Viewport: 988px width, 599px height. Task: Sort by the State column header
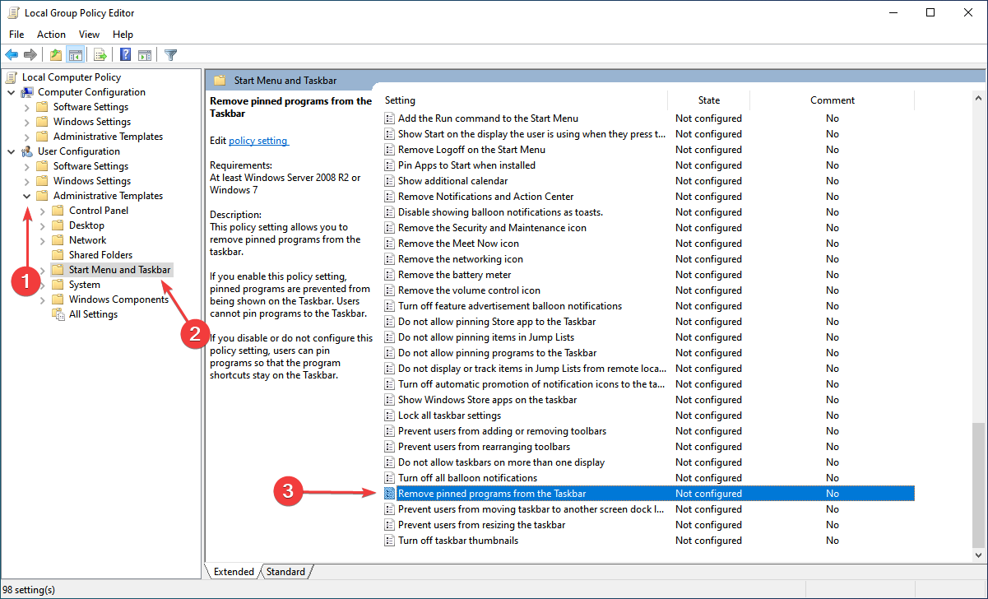point(708,100)
